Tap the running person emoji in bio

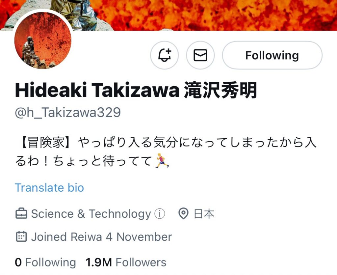click(162, 161)
